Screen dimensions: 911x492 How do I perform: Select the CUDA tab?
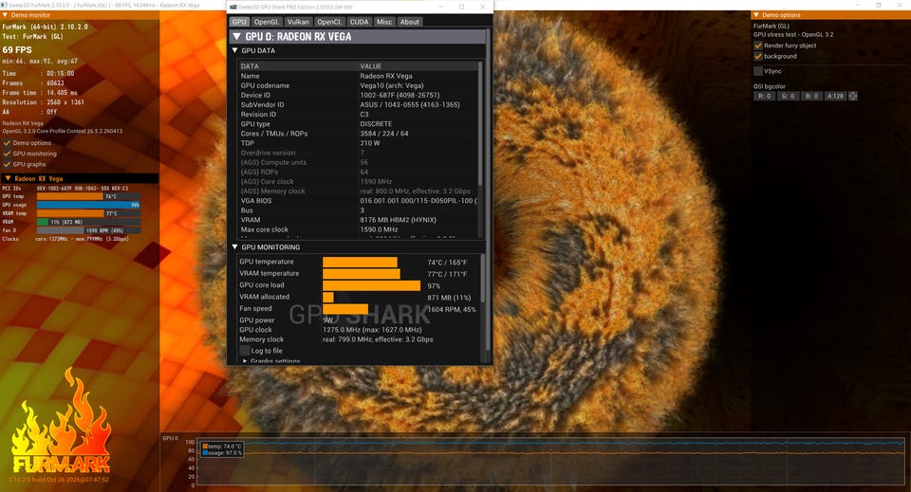(359, 22)
